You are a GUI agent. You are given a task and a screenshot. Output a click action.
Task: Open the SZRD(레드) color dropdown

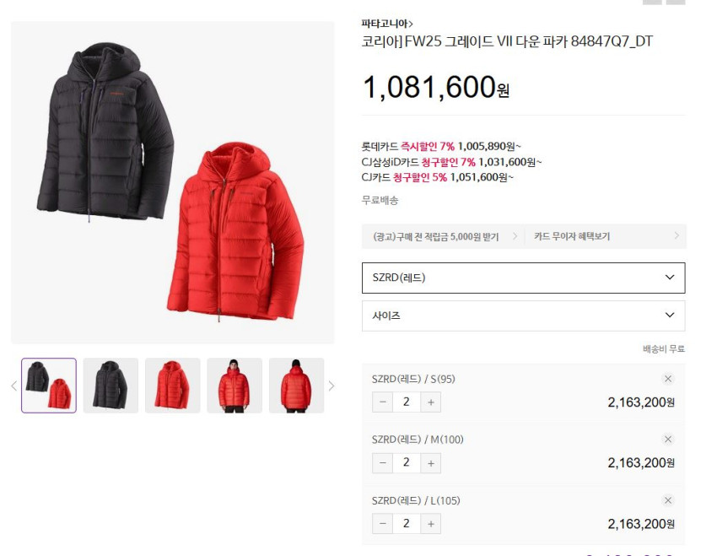click(x=523, y=278)
